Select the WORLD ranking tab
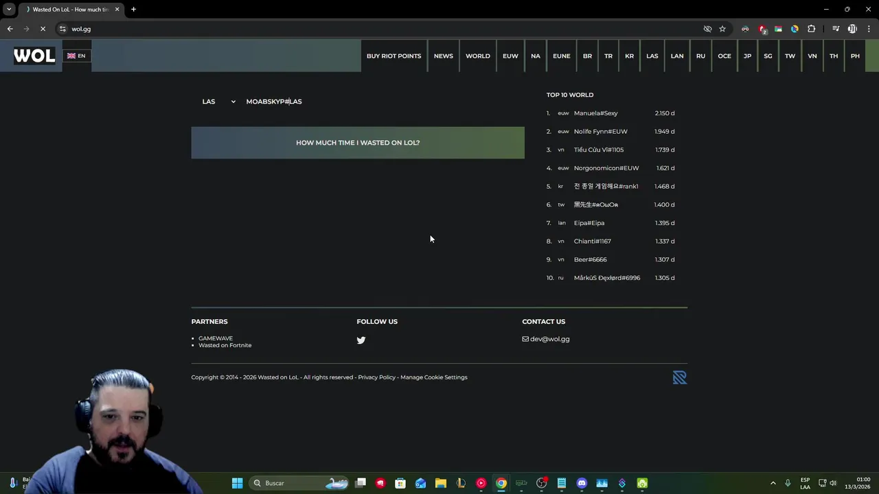This screenshot has width=879, height=494. point(478,56)
